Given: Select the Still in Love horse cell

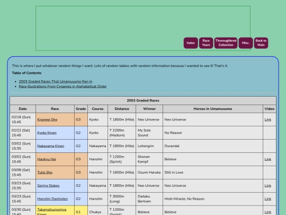Looking at the screenshot, I should pyautogui.click(x=213, y=172).
